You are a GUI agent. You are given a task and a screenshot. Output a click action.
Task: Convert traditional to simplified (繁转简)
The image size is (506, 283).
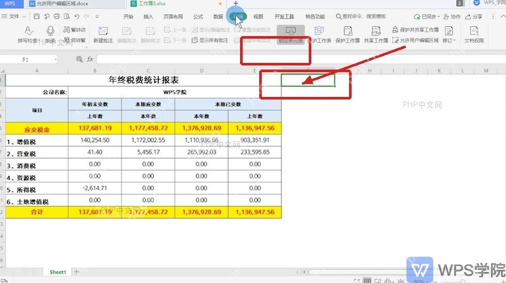click(74, 30)
